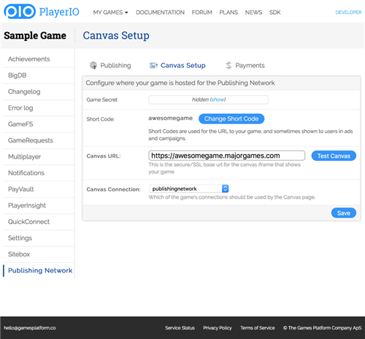
Task: Show the hidden game secret
Action: click(x=218, y=99)
